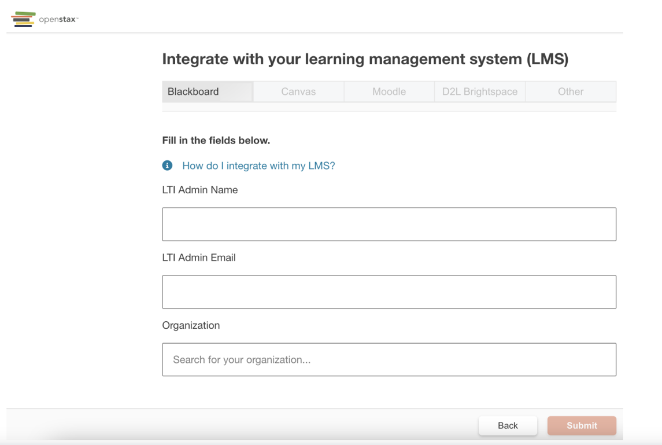Select the D2L Brightspace tab
Image resolution: width=662 pixels, height=445 pixels.
pyautogui.click(x=479, y=91)
